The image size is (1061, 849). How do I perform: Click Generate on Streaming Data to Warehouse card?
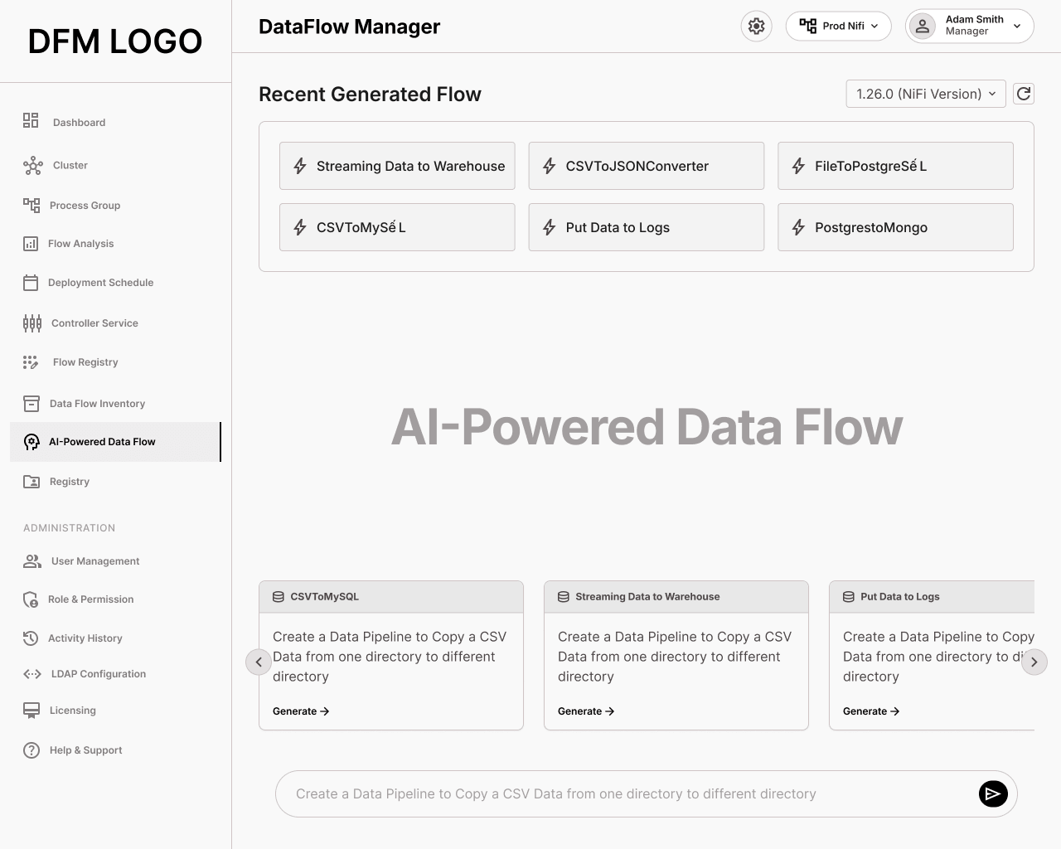[586, 711]
